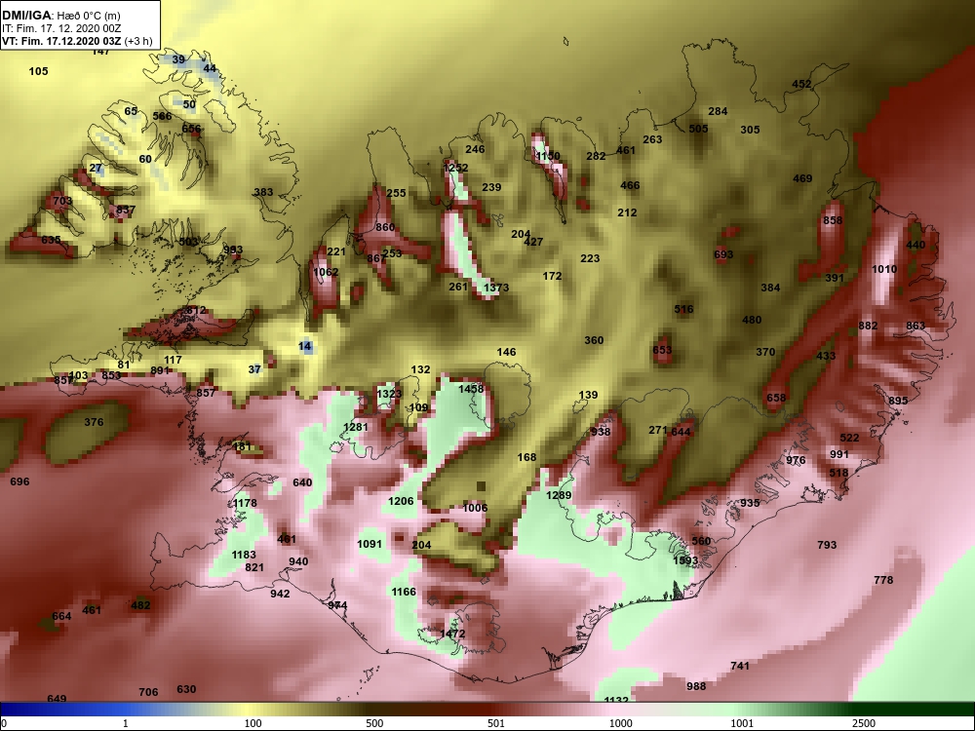Pick map value 1593
This screenshot has height=731, width=975.
tap(685, 560)
